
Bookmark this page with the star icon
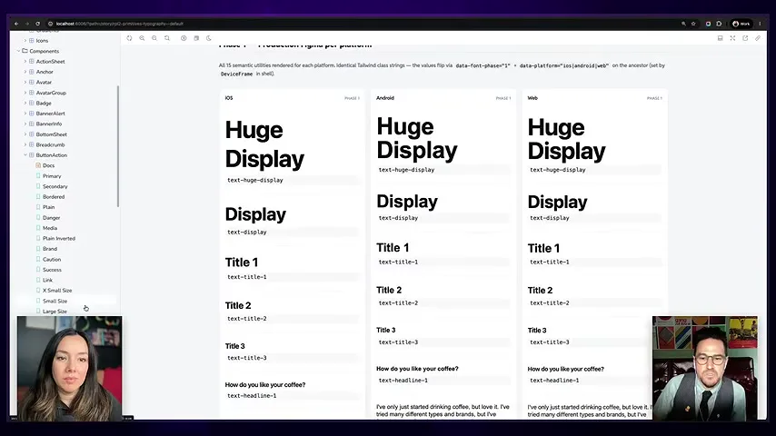693,24
